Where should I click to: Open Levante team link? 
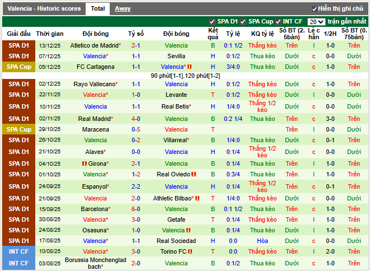(x=176, y=95)
